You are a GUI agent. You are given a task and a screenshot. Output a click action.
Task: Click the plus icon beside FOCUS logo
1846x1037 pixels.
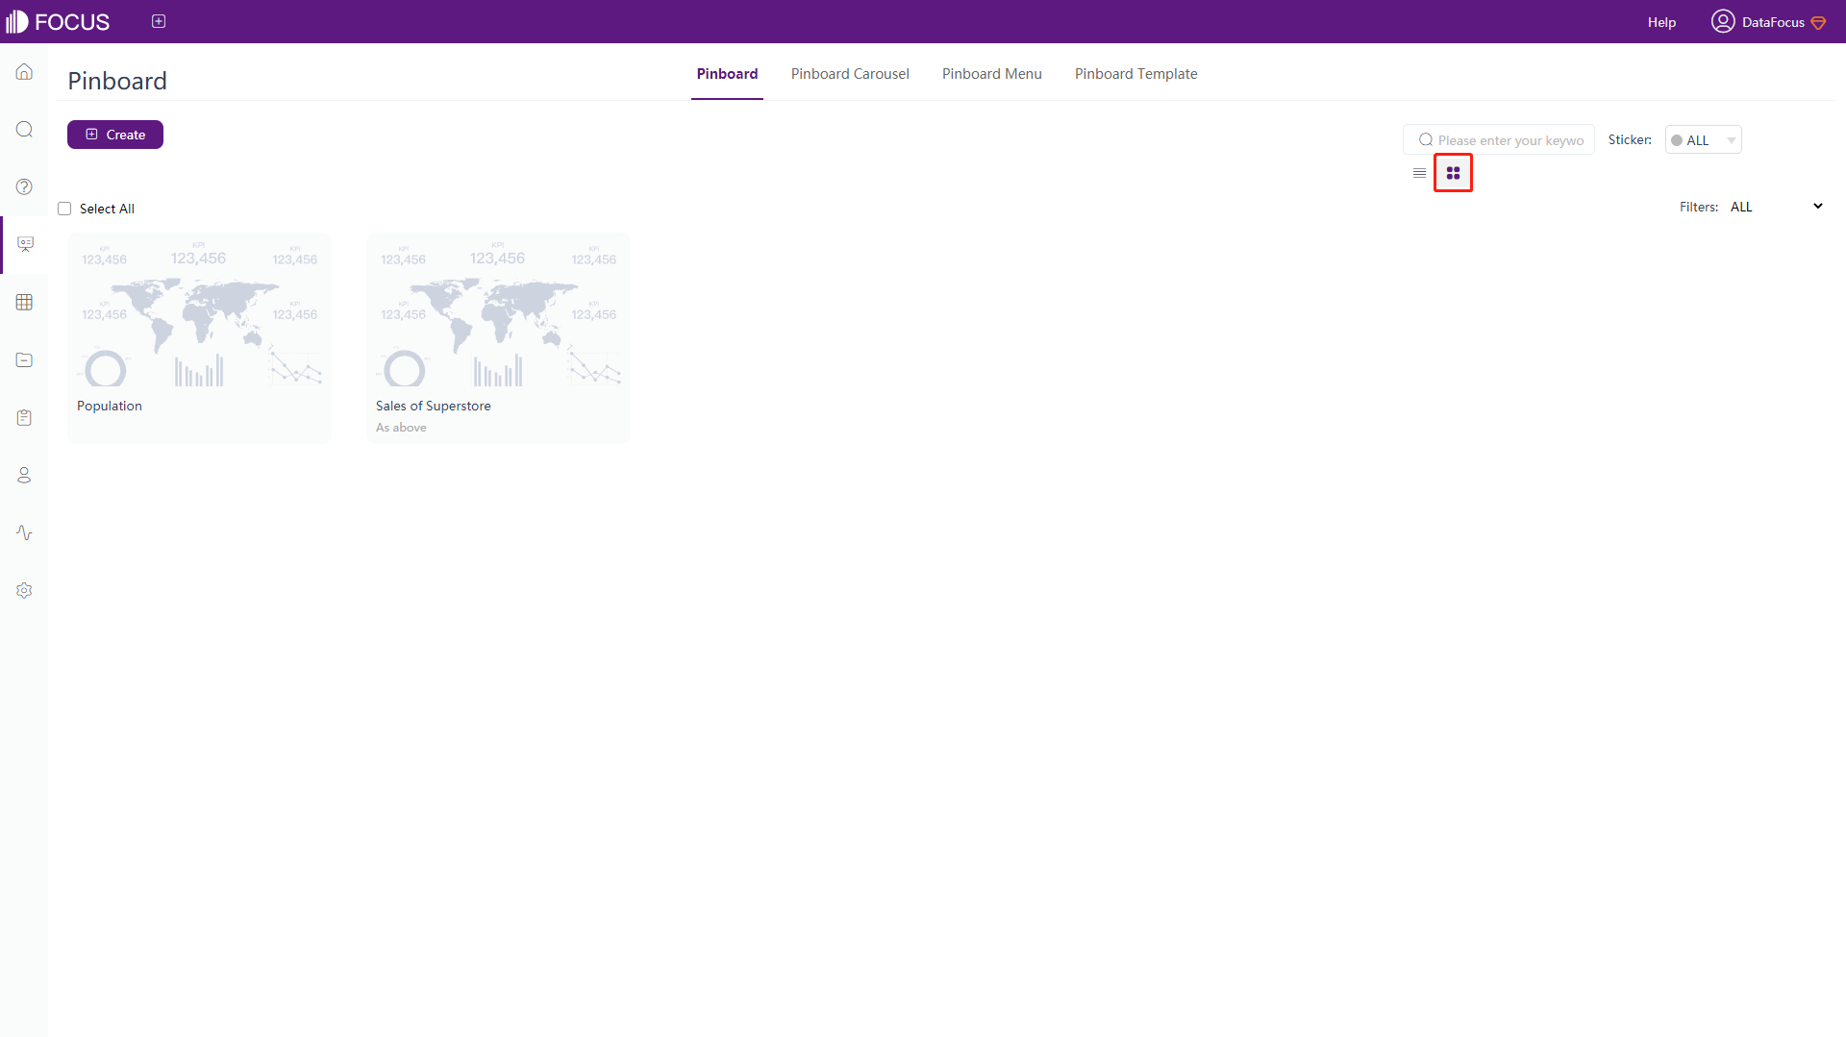click(x=159, y=21)
